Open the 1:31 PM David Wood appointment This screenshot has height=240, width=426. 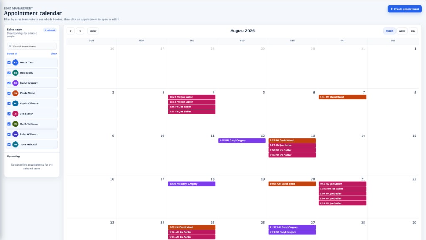342,97
